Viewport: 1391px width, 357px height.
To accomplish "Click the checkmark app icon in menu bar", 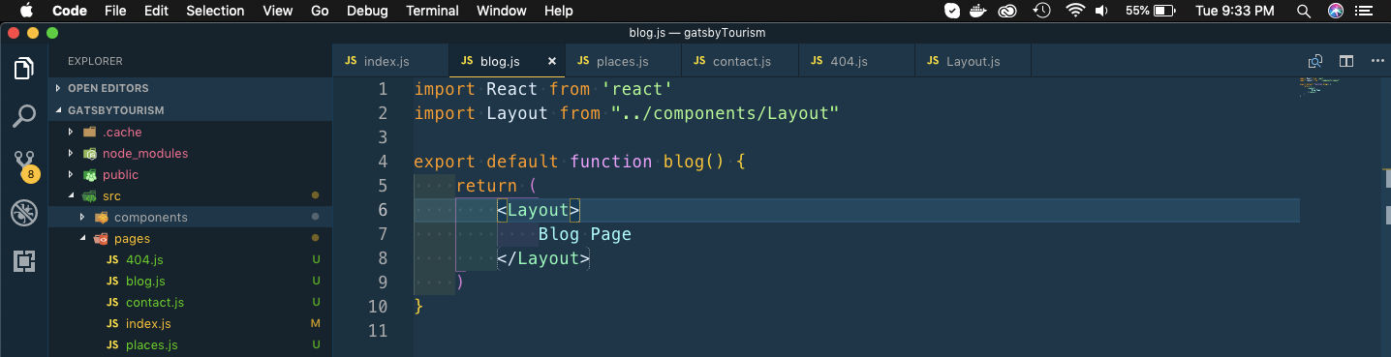I will click(952, 11).
